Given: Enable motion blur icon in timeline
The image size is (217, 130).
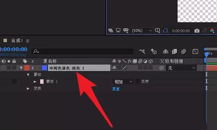Looking at the screenshot, I should 184,51.
